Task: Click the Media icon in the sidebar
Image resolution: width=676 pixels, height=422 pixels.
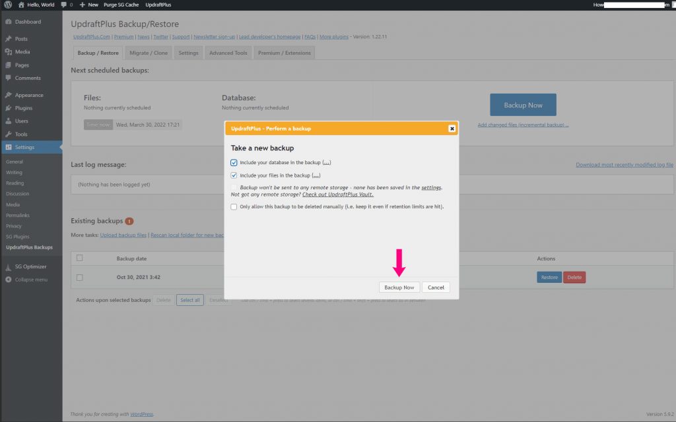Action: (x=8, y=51)
